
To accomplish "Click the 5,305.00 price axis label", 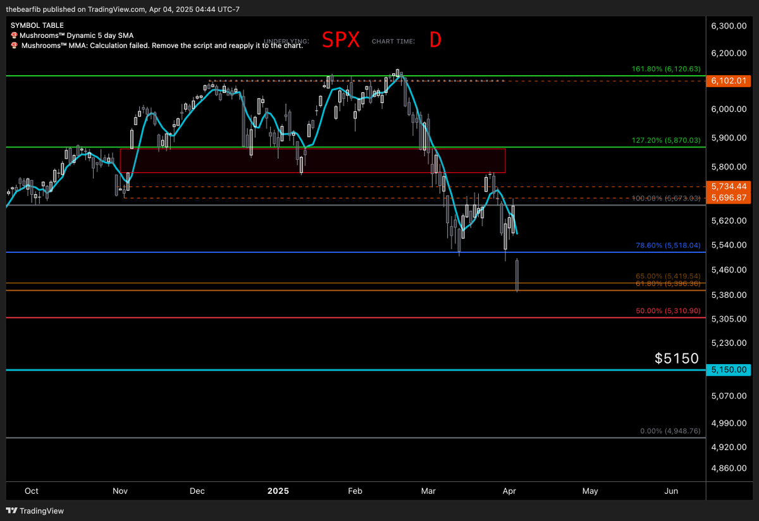I will coord(729,319).
